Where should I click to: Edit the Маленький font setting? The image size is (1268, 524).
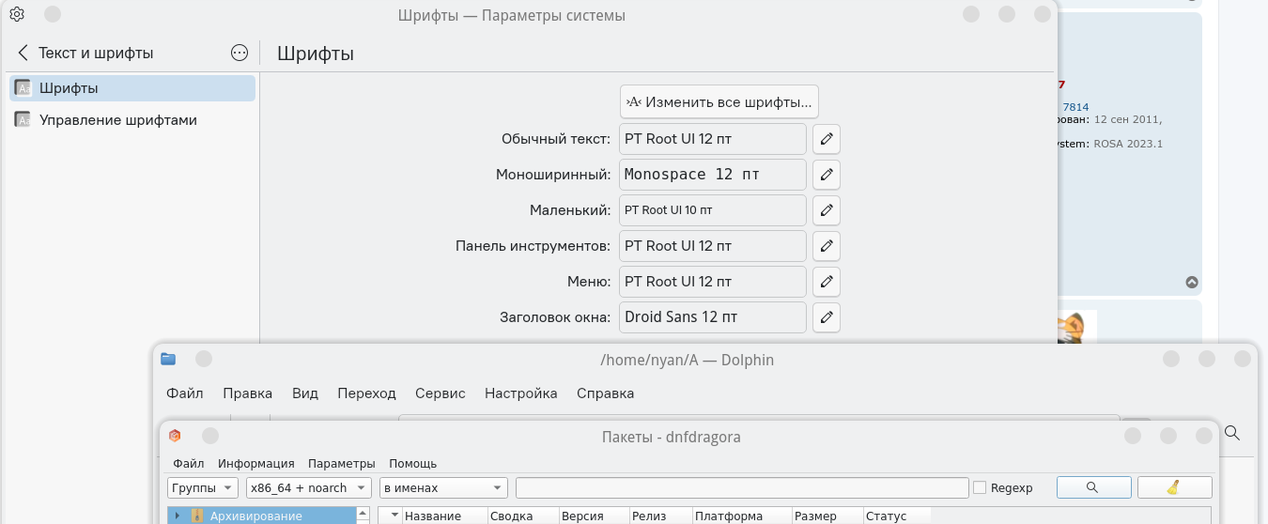826,210
